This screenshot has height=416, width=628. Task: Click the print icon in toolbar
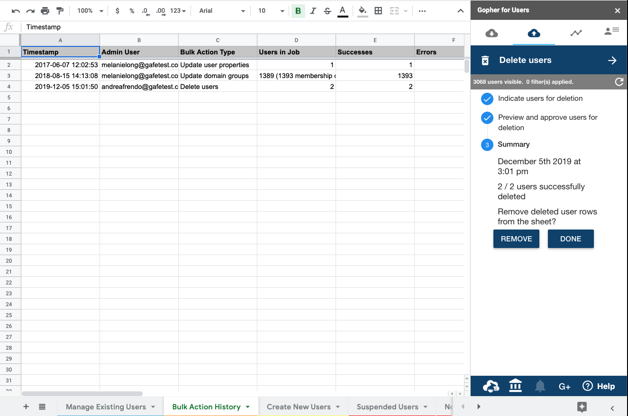[x=45, y=11]
